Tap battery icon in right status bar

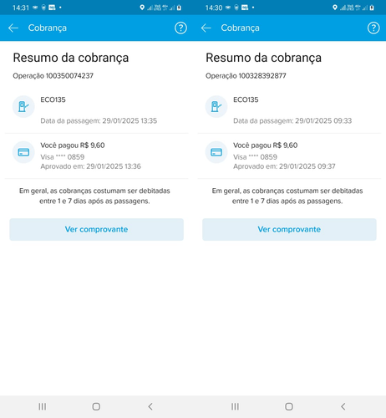(372, 8)
